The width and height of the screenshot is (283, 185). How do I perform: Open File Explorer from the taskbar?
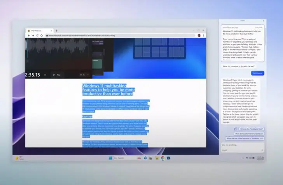(157, 158)
